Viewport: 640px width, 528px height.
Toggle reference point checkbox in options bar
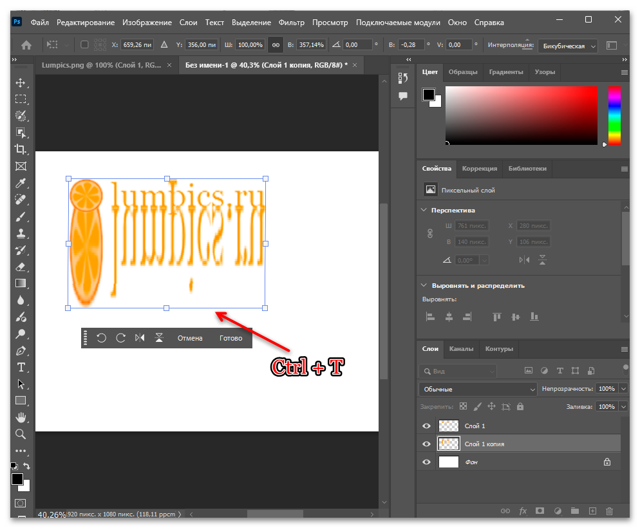(84, 44)
